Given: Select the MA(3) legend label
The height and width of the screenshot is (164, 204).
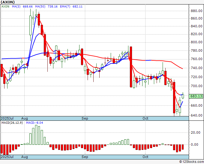Looking at the screenshot, I should 16,7.
